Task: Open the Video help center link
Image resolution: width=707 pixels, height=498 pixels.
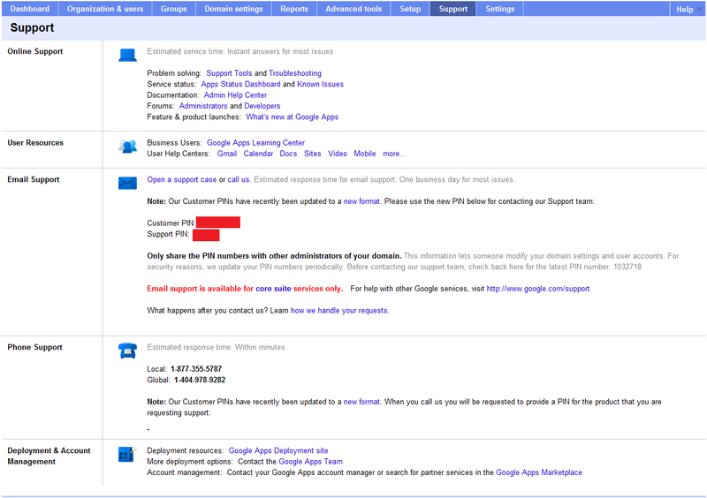Action: (338, 154)
